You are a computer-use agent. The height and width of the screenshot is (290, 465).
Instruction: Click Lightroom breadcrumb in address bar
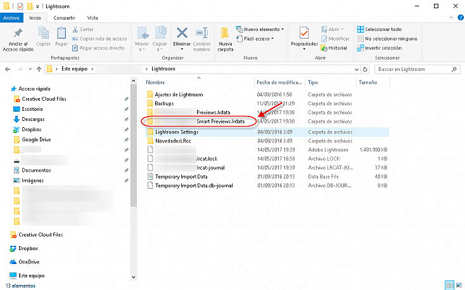(x=163, y=69)
